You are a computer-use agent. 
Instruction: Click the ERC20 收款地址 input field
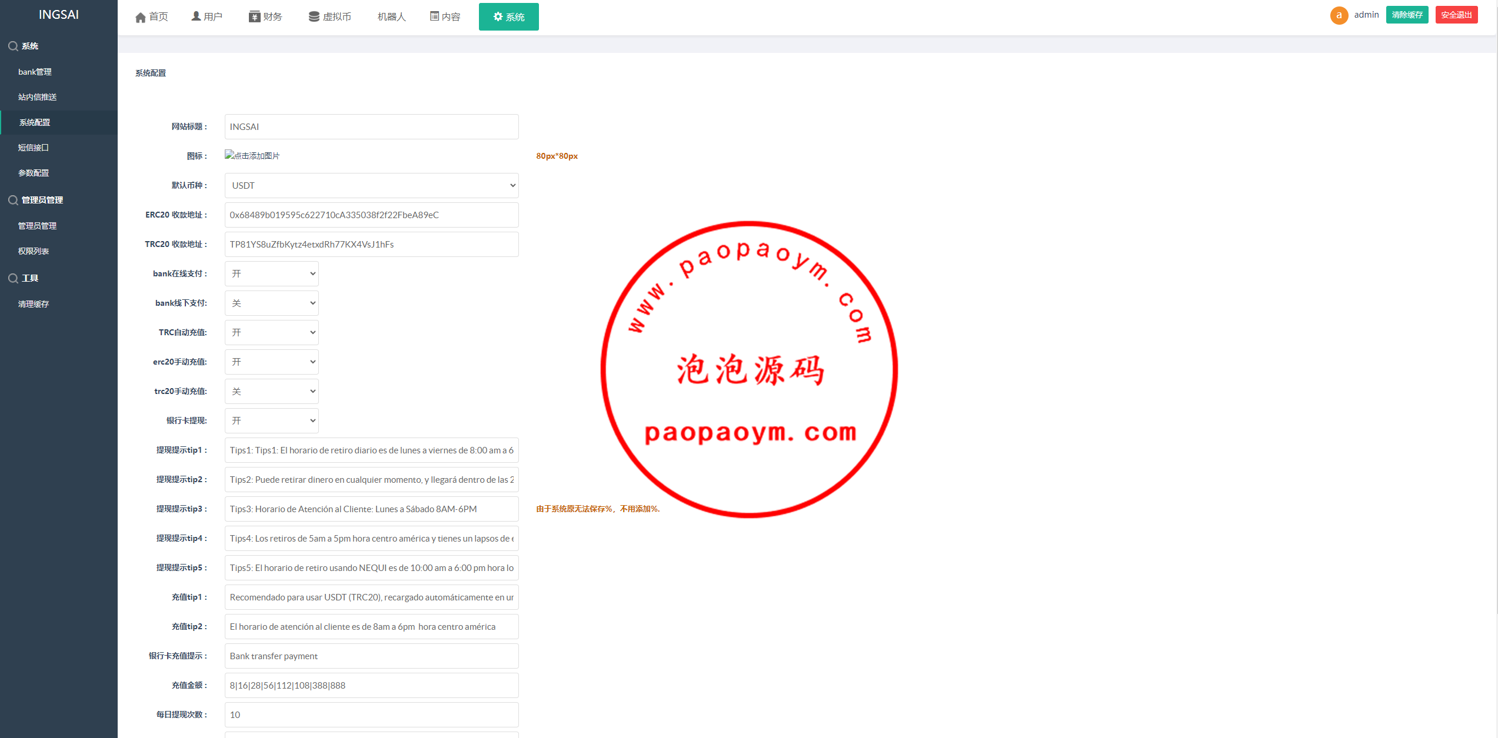coord(371,215)
